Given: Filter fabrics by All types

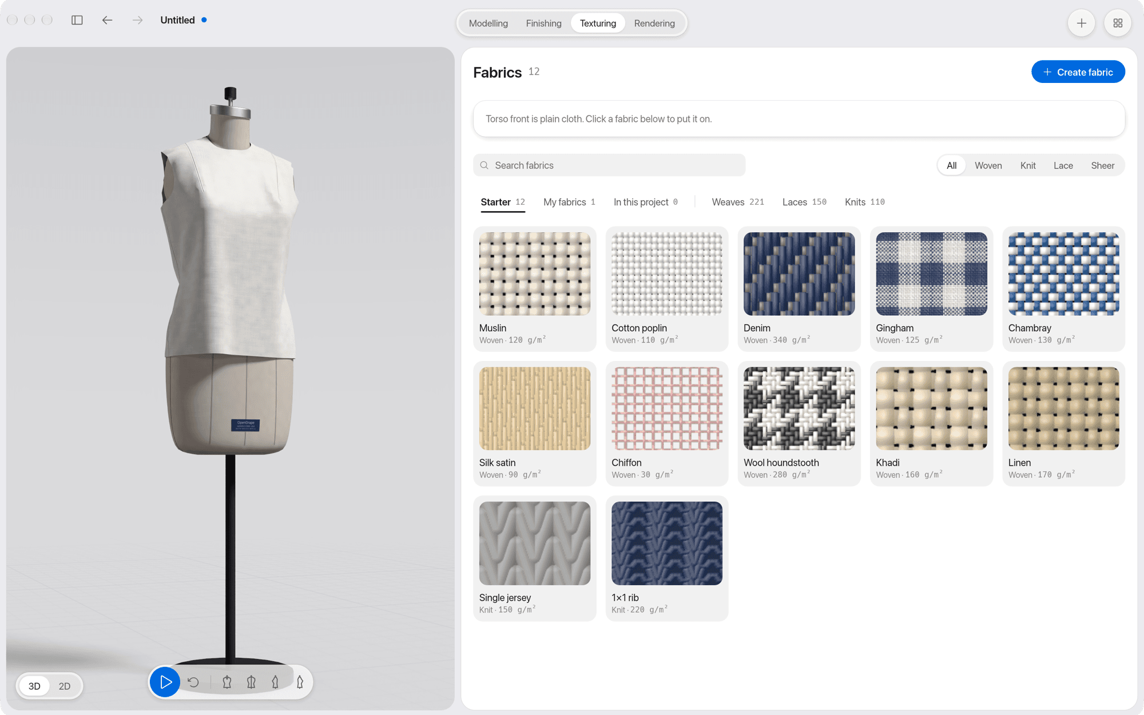Looking at the screenshot, I should coord(951,165).
